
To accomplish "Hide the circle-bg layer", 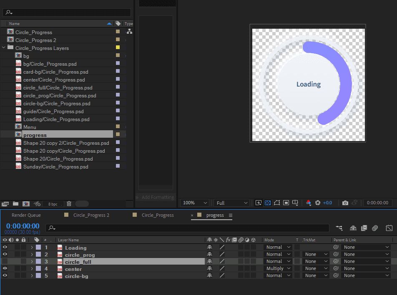I will tap(5, 275).
